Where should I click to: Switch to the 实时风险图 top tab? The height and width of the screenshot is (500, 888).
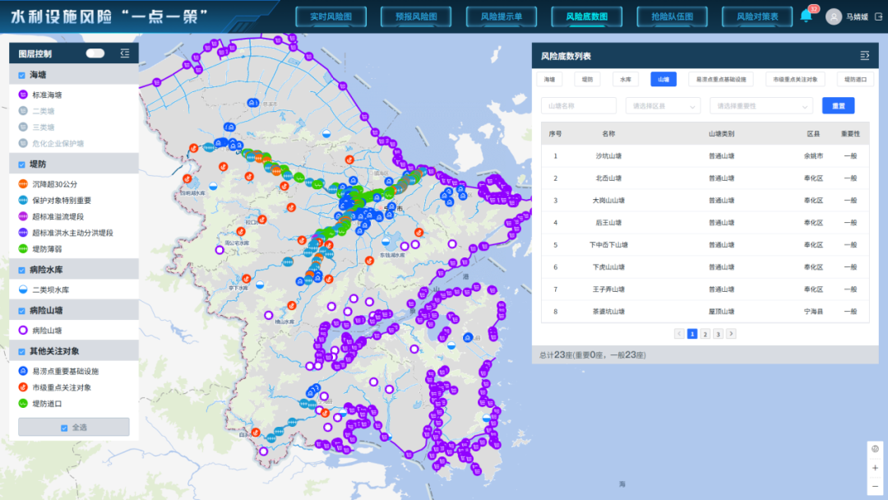331,16
